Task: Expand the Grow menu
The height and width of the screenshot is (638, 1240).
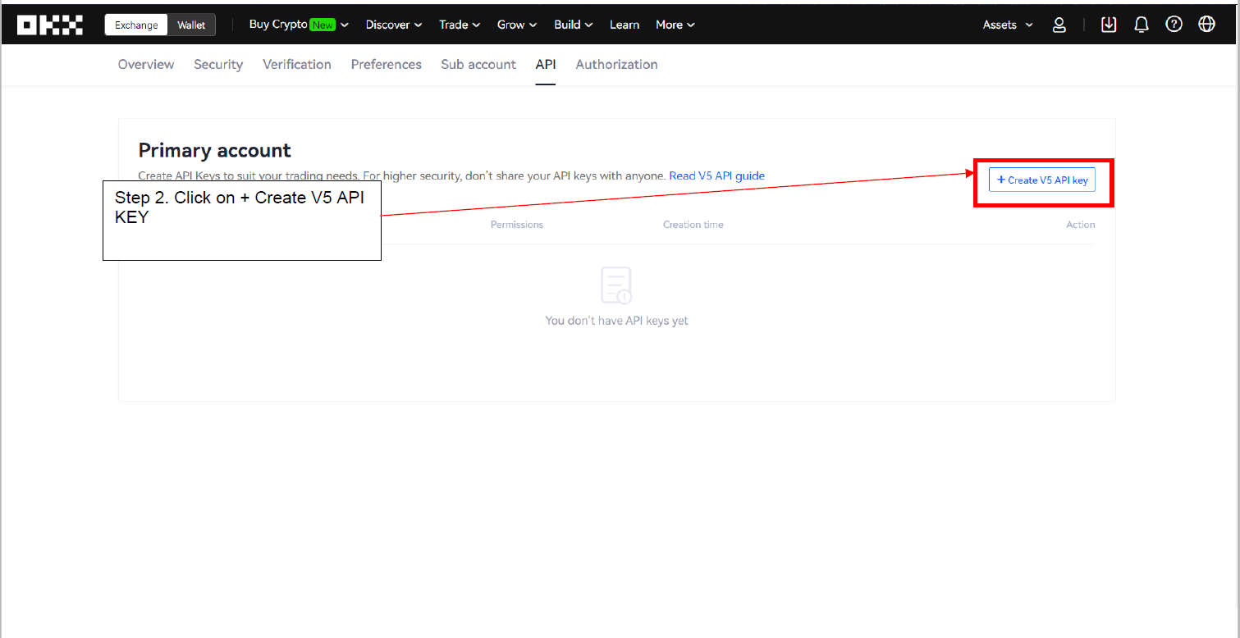Action: pyautogui.click(x=517, y=25)
